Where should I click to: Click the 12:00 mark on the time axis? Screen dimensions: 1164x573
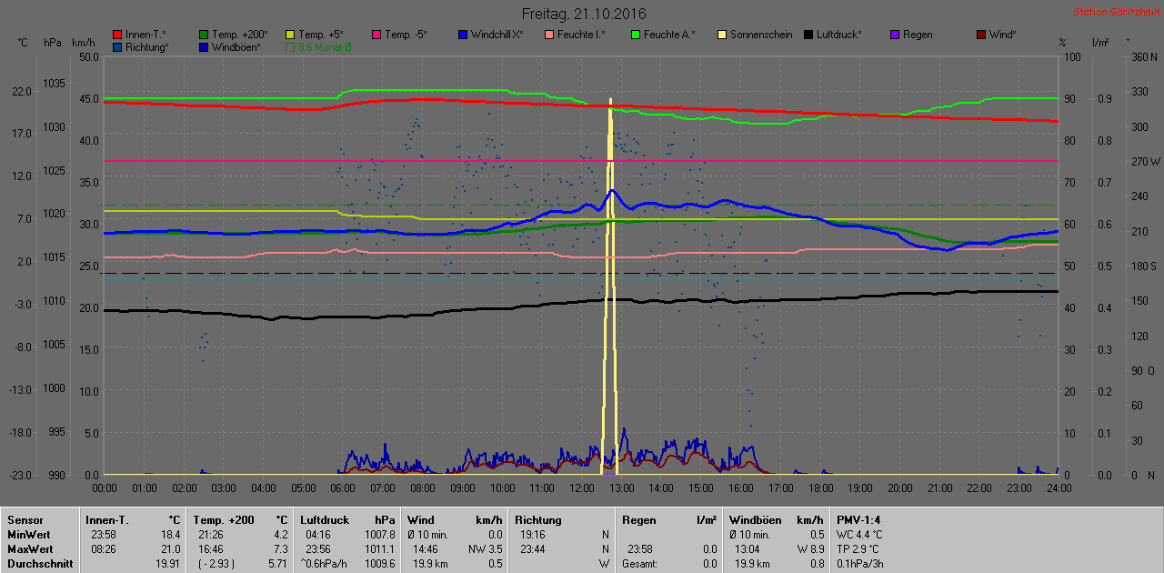click(581, 488)
